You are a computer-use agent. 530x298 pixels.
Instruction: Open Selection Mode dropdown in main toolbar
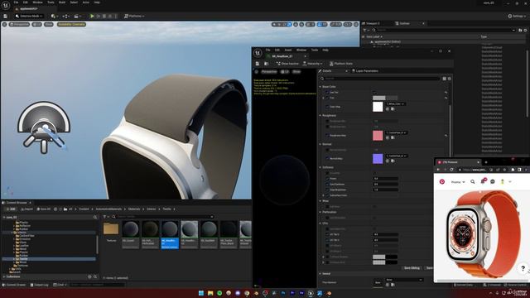[x=29, y=16]
